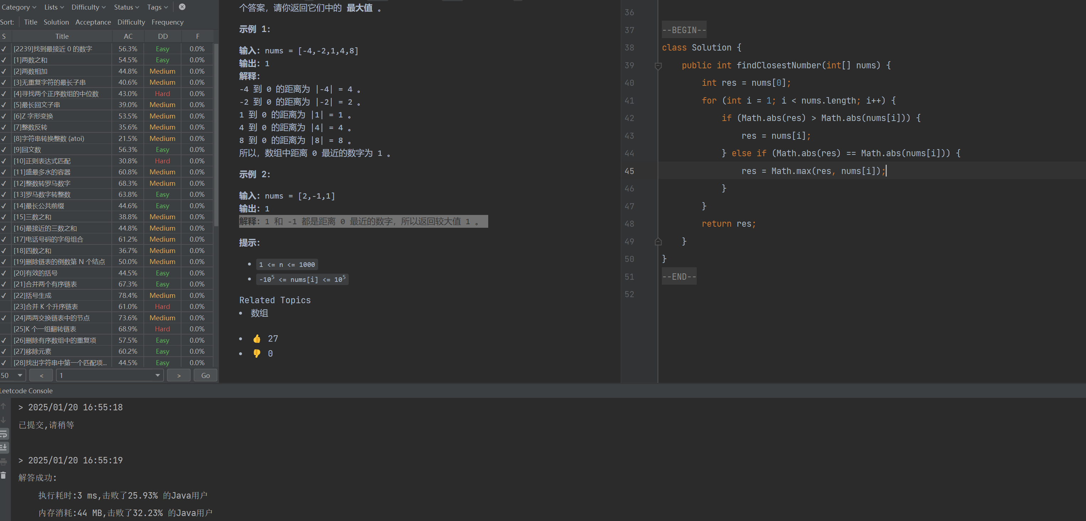Sort the problem list by Acceptance
The image size is (1086, 521).
coord(93,22)
